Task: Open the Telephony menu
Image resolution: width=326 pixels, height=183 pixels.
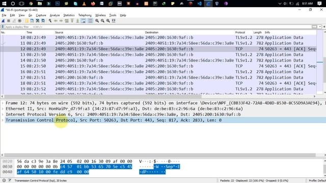Action: click(x=85, y=15)
